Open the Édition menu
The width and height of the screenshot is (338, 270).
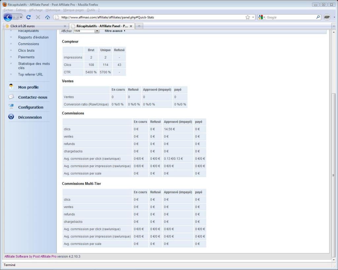[21, 10]
